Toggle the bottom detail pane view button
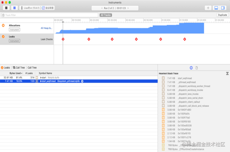The height and width of the screenshot is (152, 230). click(x=216, y=8)
